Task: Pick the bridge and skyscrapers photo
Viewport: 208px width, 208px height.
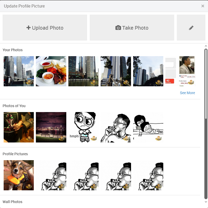Action: (x=116, y=71)
